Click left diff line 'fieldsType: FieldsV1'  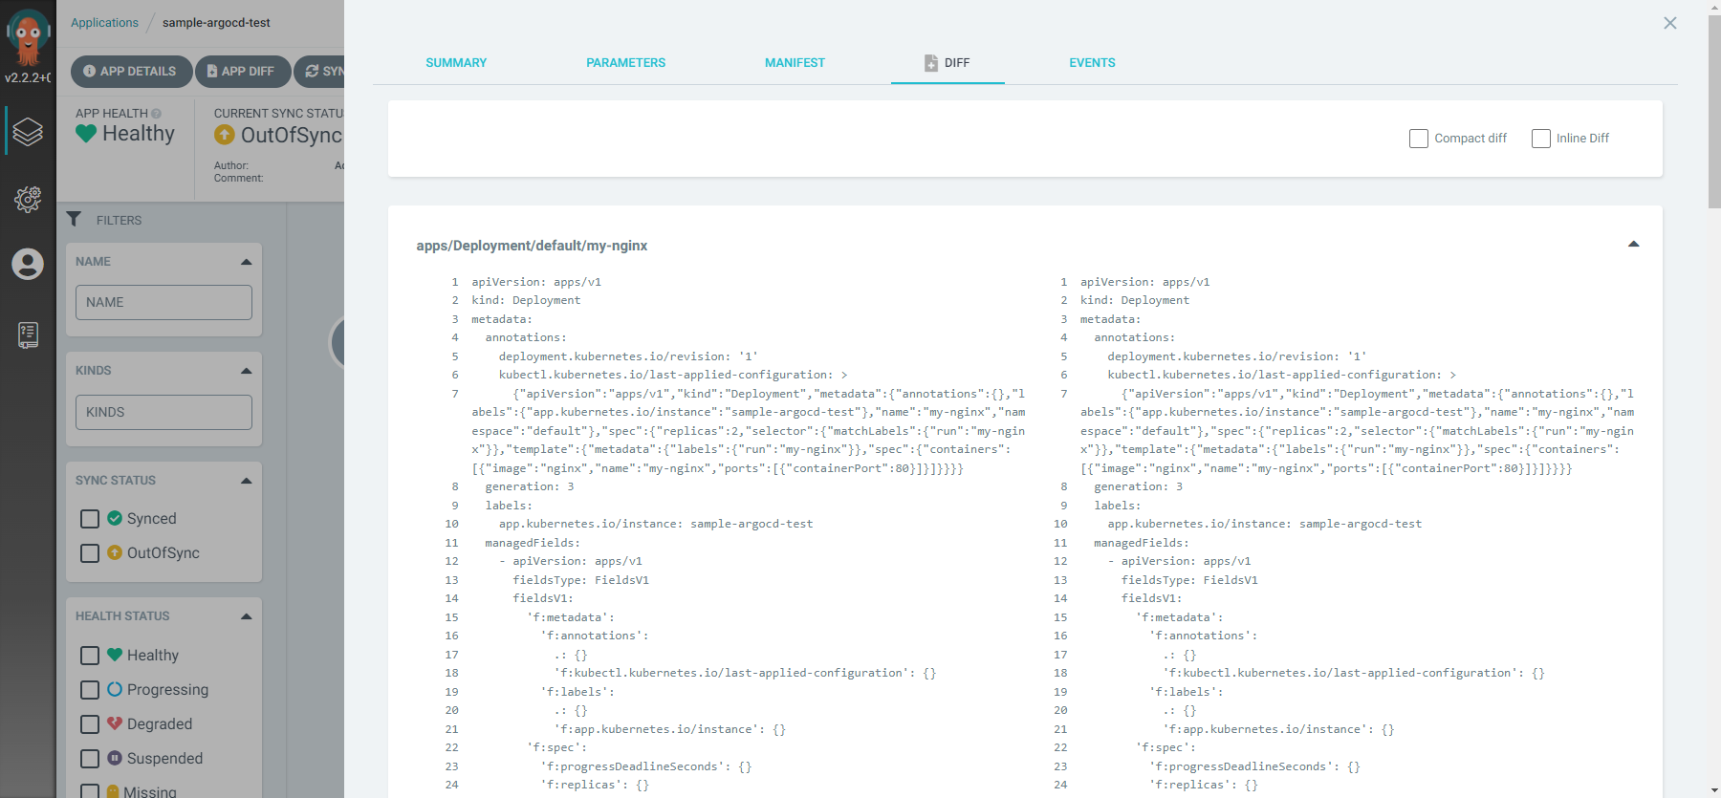(580, 580)
